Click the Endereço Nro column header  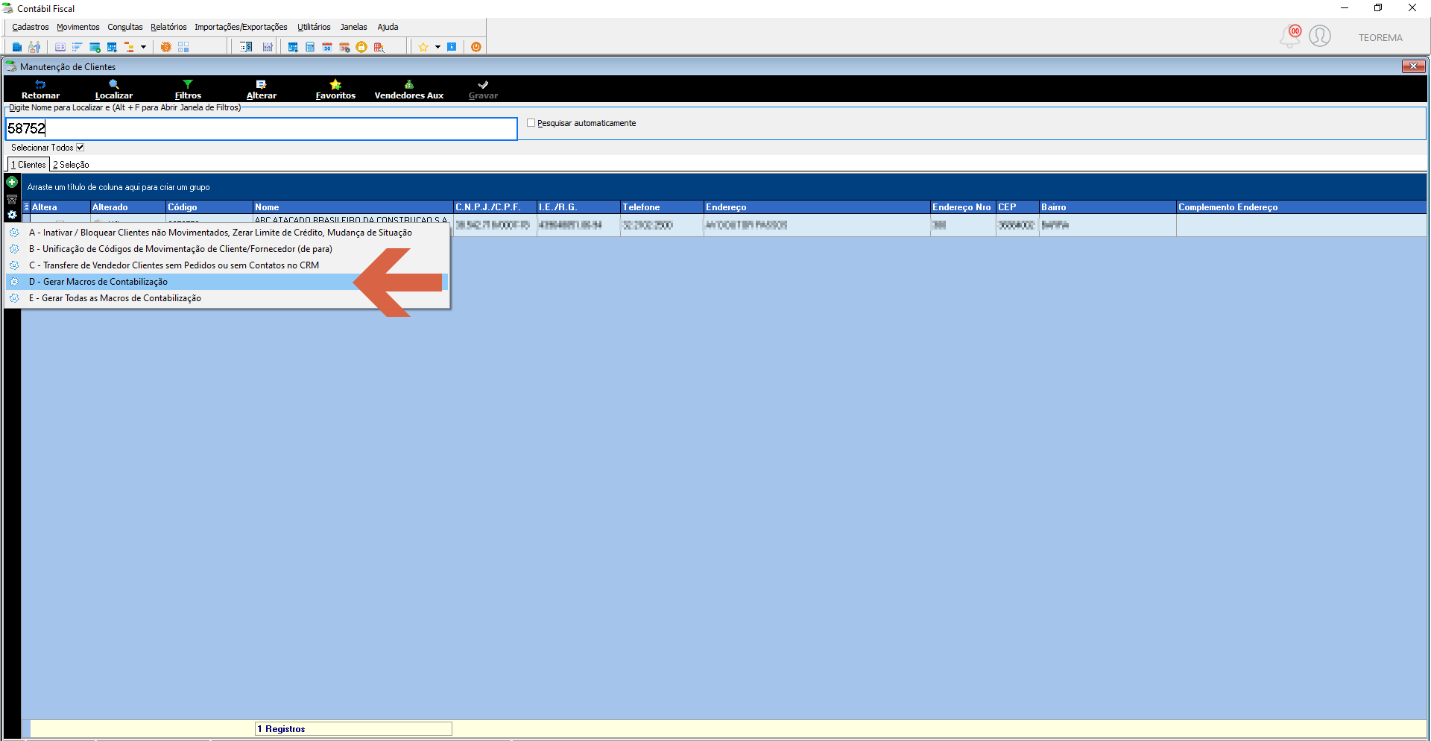963,207
